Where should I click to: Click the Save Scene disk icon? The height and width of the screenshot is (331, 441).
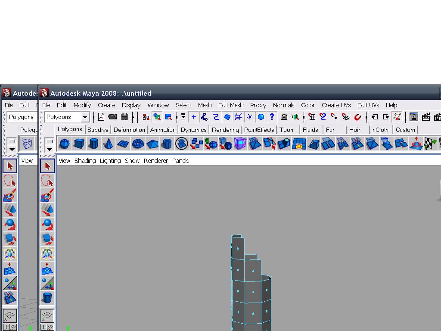tap(124, 117)
